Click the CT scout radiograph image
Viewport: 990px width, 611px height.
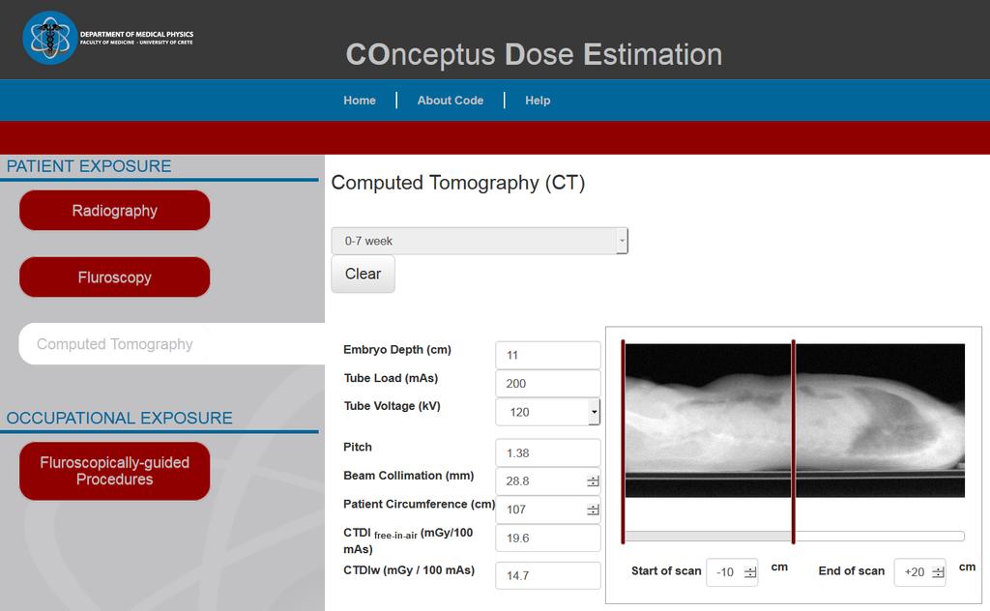pyautogui.click(x=795, y=421)
